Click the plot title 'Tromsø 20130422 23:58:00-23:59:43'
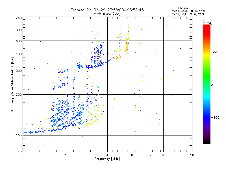Viewport: 226px width, 169px height. click(x=107, y=10)
